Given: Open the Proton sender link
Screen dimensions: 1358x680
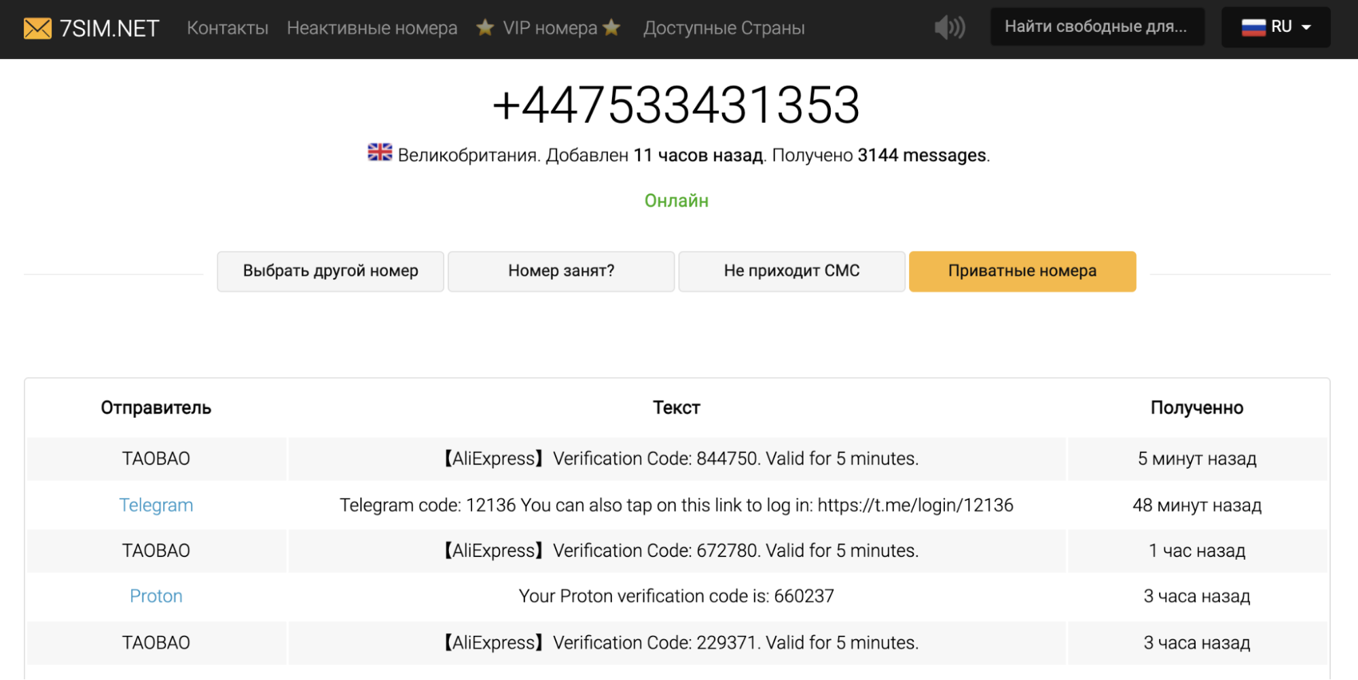Looking at the screenshot, I should 156,596.
